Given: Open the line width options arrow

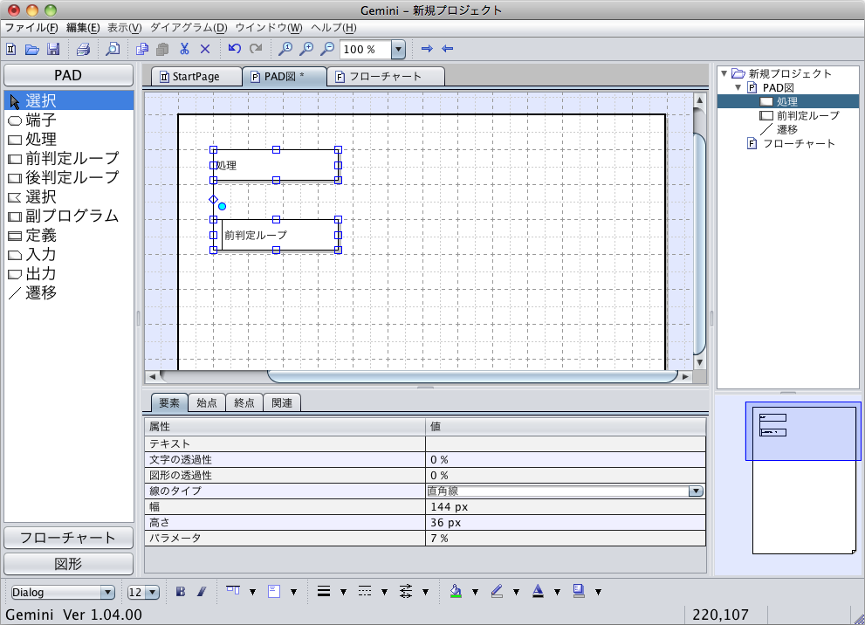Looking at the screenshot, I should (x=343, y=593).
